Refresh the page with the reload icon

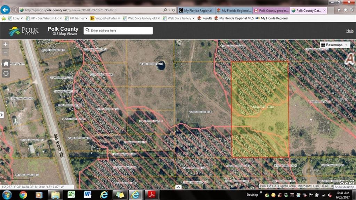[x=174, y=10]
